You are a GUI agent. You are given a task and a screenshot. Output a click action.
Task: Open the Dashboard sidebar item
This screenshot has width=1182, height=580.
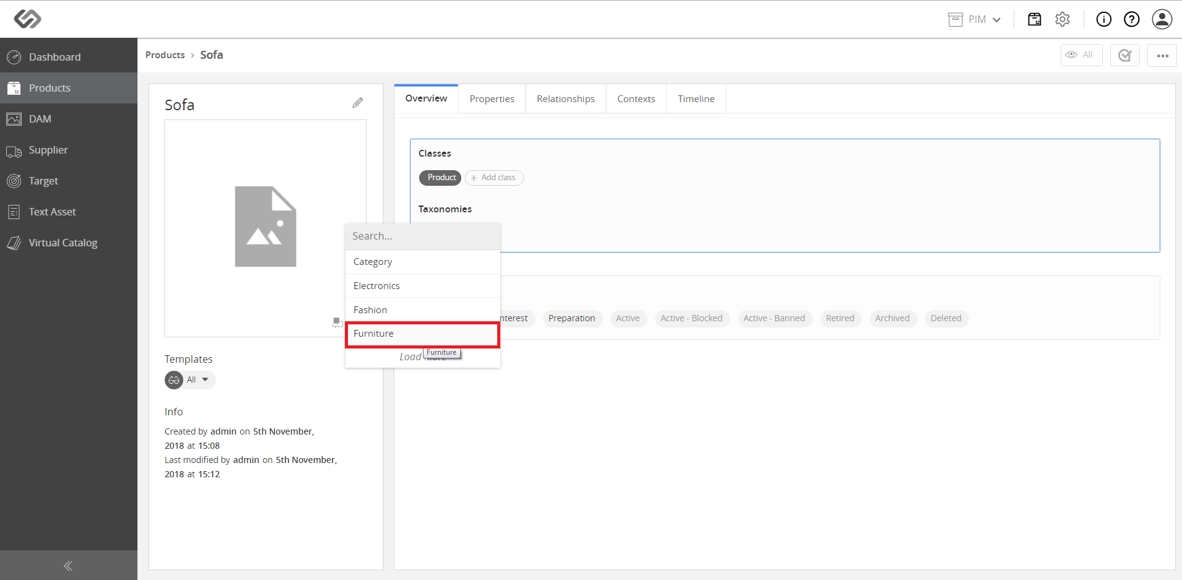69,57
